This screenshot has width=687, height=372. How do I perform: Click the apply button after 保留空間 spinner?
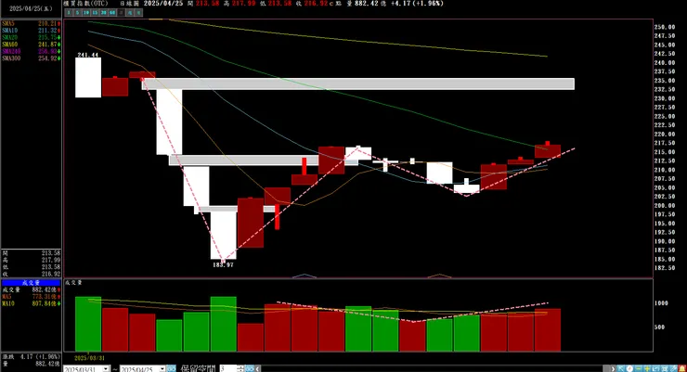pyautogui.click(x=249, y=368)
